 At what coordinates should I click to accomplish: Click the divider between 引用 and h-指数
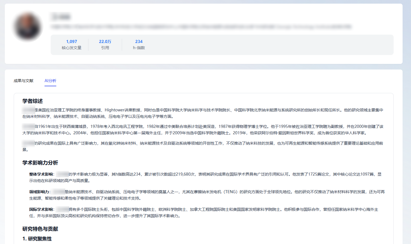122,44
